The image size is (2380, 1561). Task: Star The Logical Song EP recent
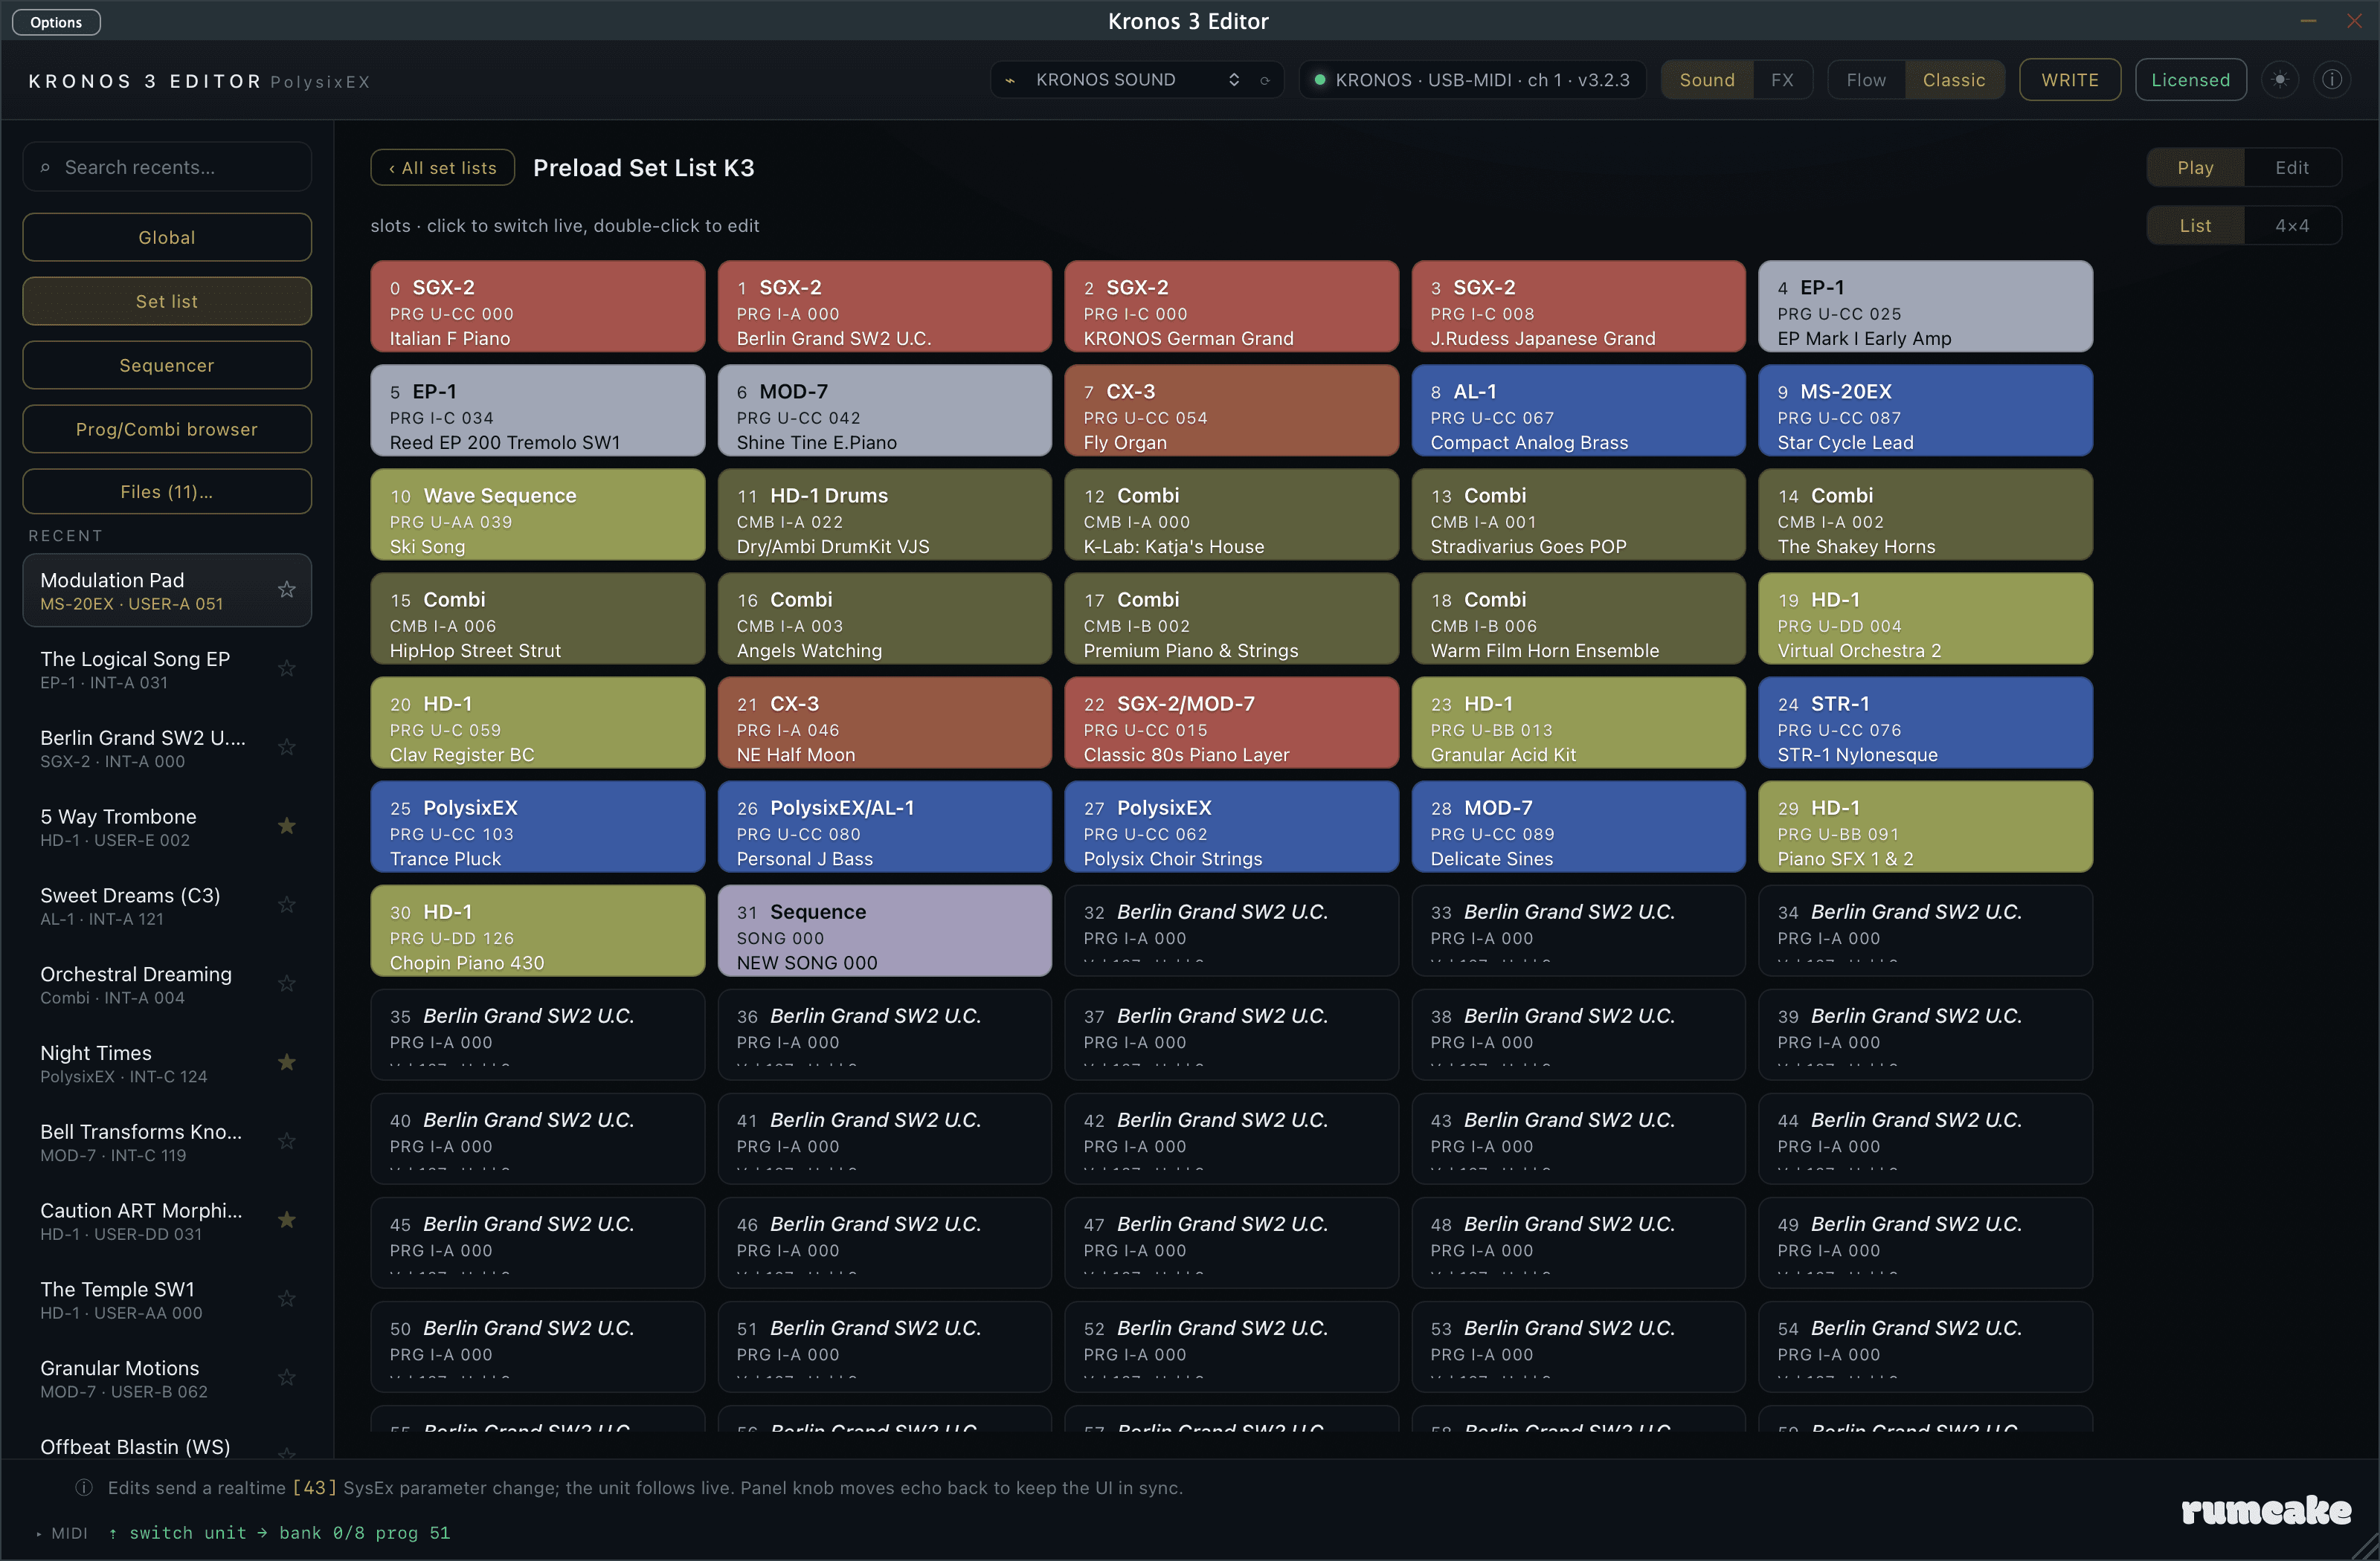coord(287,668)
